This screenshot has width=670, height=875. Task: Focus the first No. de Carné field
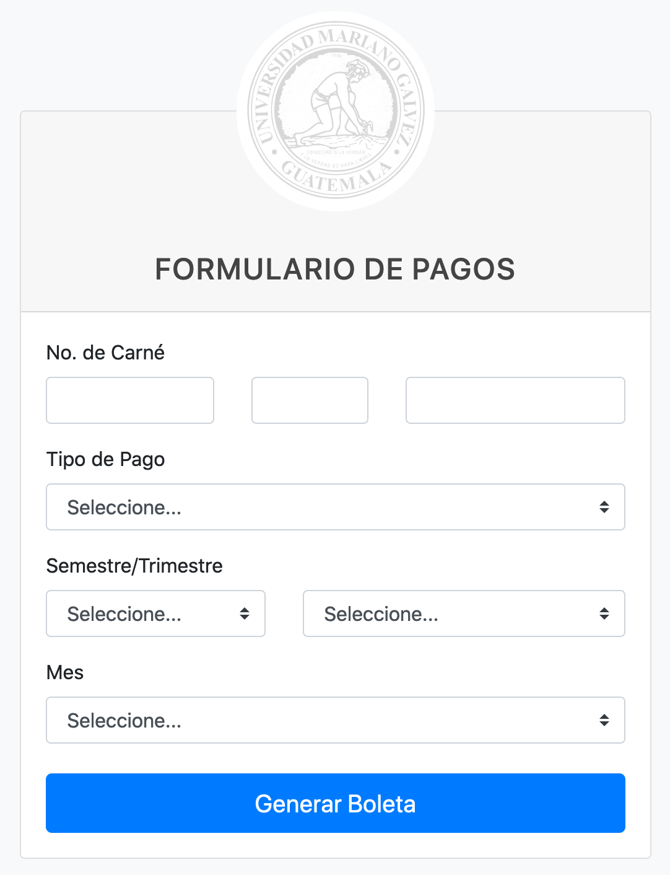130,400
